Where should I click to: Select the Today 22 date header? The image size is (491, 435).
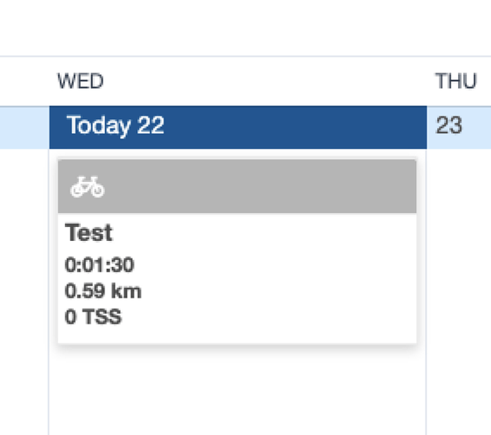pos(238,127)
